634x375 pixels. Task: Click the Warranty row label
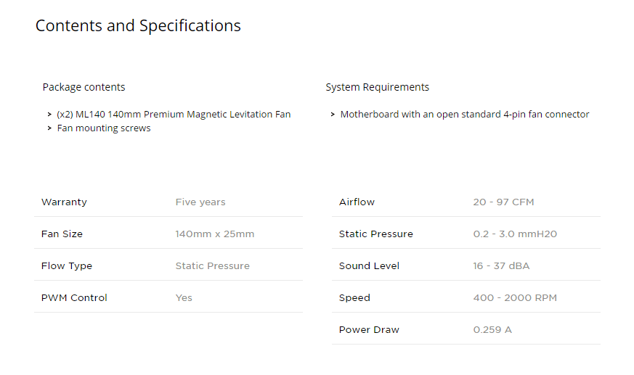coord(64,202)
